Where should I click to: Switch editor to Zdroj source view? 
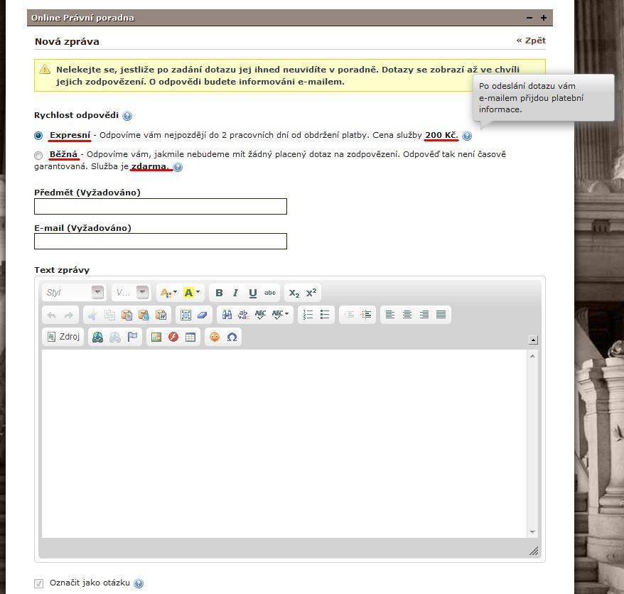(x=63, y=337)
